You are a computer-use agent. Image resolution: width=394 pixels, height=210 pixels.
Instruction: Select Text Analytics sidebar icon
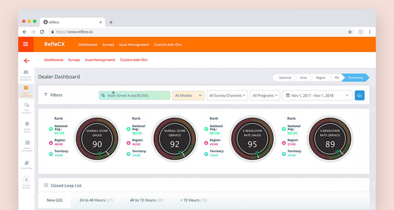26,107
